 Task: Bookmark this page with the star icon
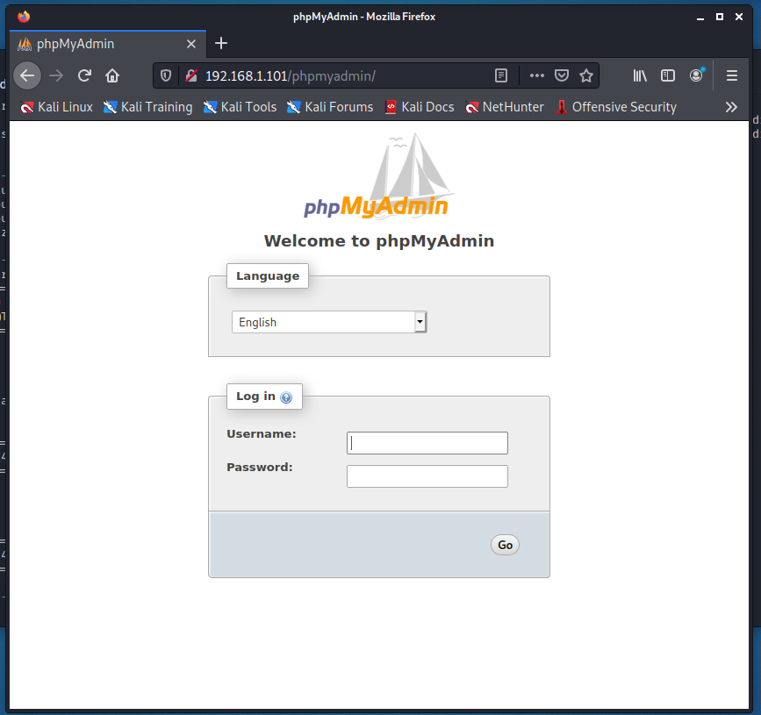[586, 75]
